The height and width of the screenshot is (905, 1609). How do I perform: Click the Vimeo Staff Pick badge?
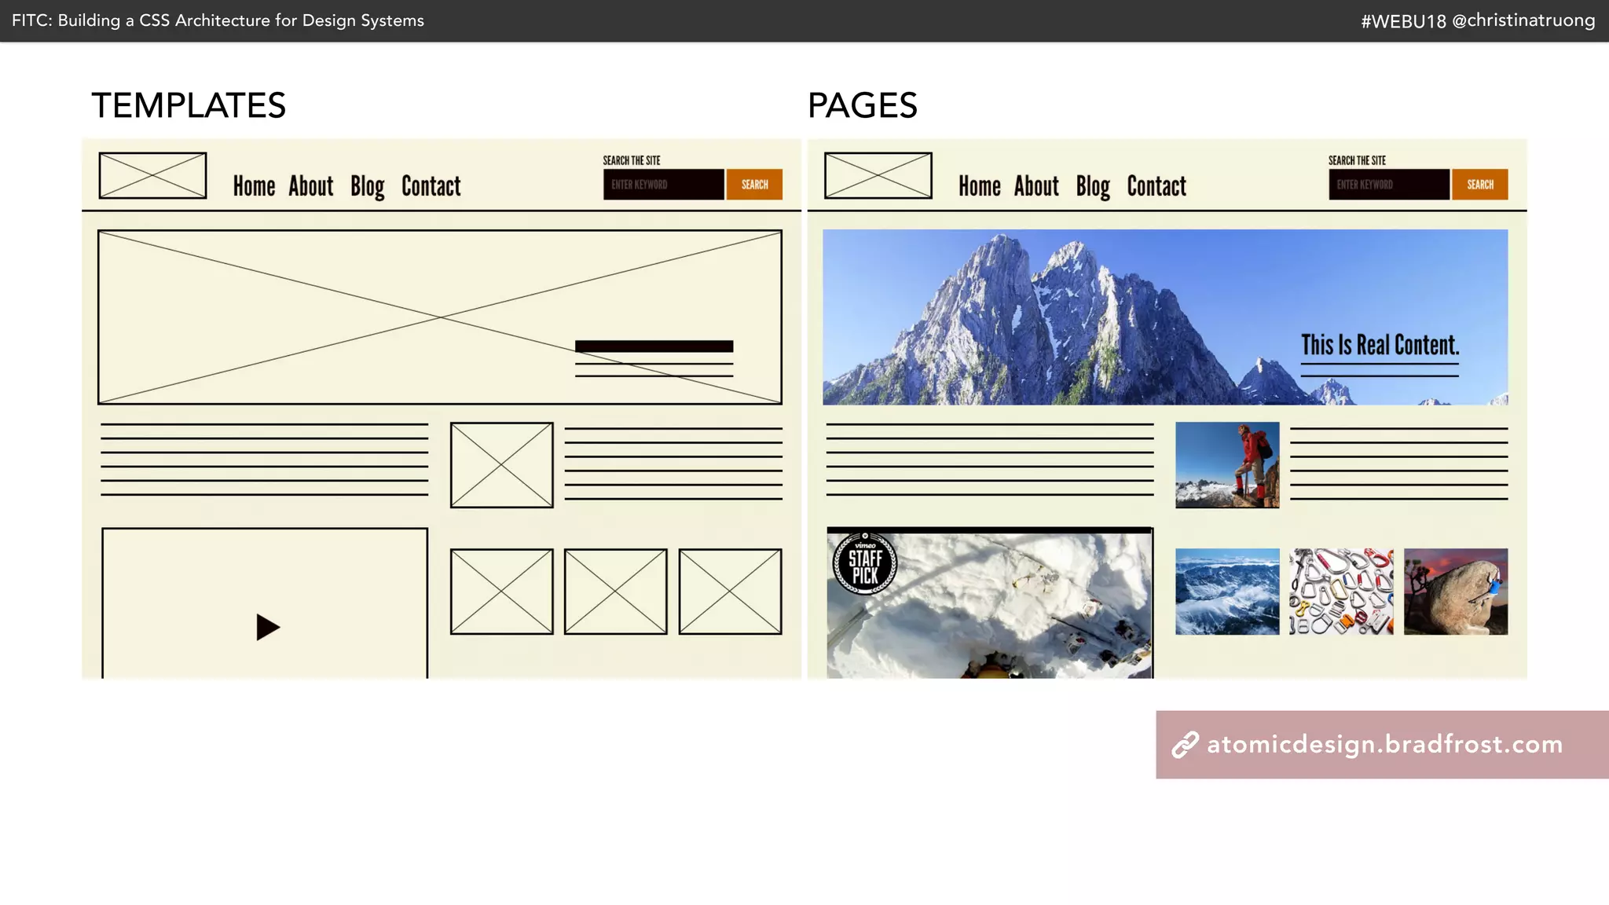click(864, 563)
